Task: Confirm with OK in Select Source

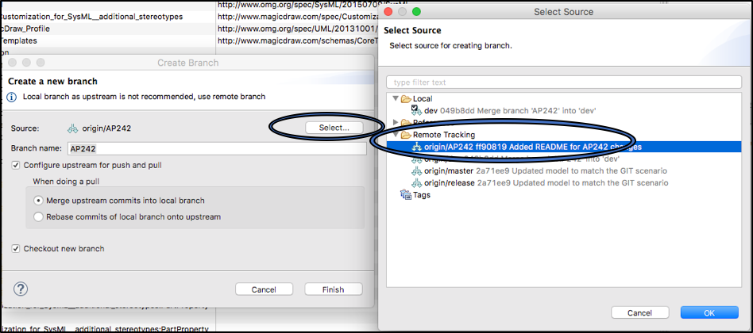Action: (x=709, y=312)
